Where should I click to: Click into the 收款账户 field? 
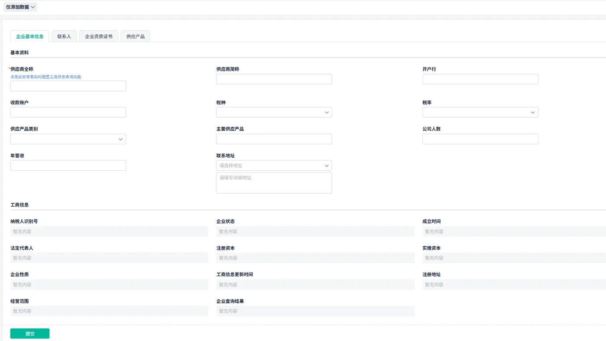coord(68,112)
